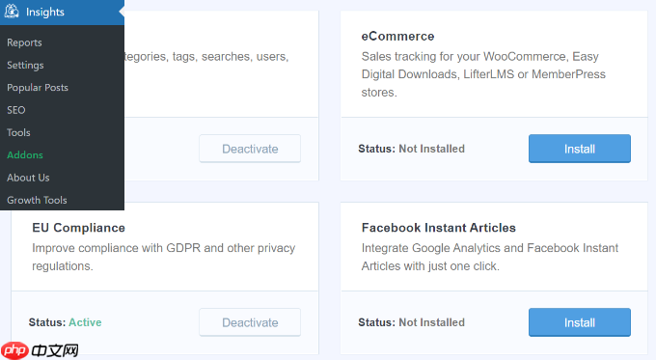Open the Reports submenu item
This screenshot has width=656, height=360.
(x=24, y=42)
